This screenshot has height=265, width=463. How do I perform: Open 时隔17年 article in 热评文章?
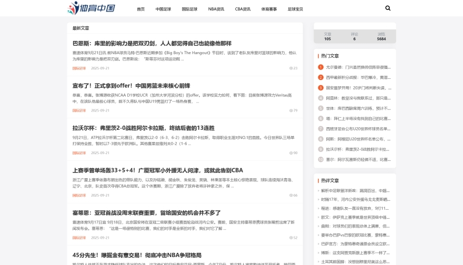click(x=356, y=199)
